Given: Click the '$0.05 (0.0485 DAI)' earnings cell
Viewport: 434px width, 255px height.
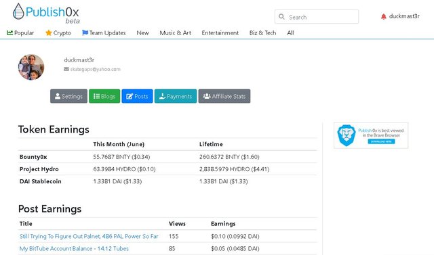Looking at the screenshot, I should [x=235, y=249].
